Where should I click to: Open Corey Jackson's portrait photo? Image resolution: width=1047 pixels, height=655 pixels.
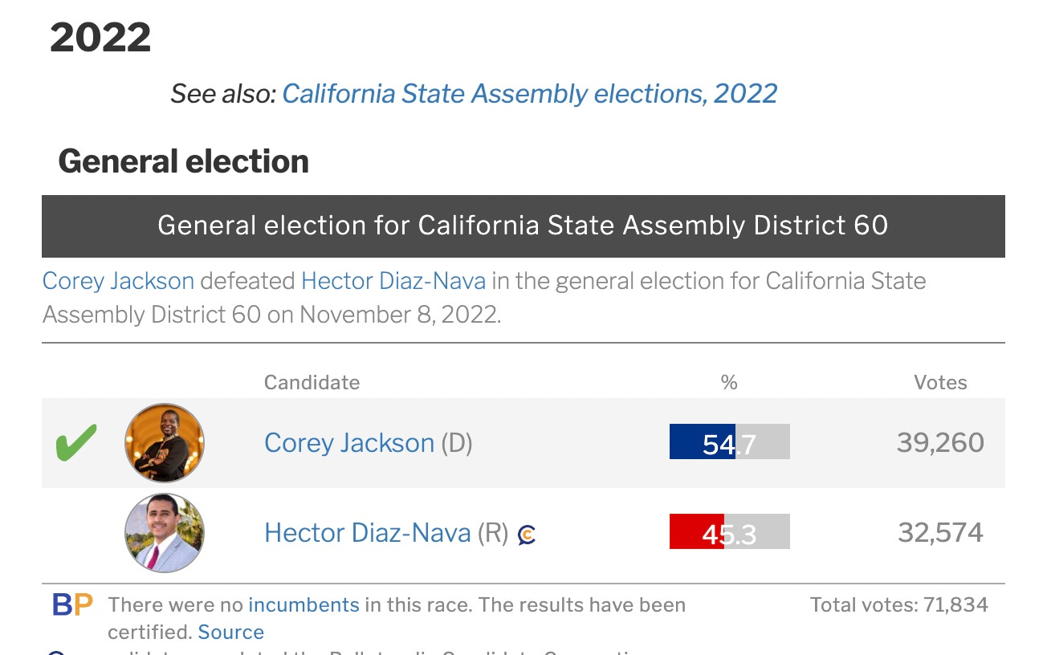coord(165,443)
